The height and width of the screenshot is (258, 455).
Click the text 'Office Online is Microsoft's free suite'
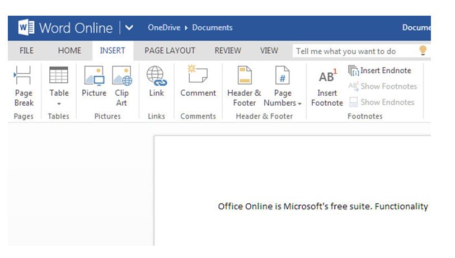tap(295, 207)
